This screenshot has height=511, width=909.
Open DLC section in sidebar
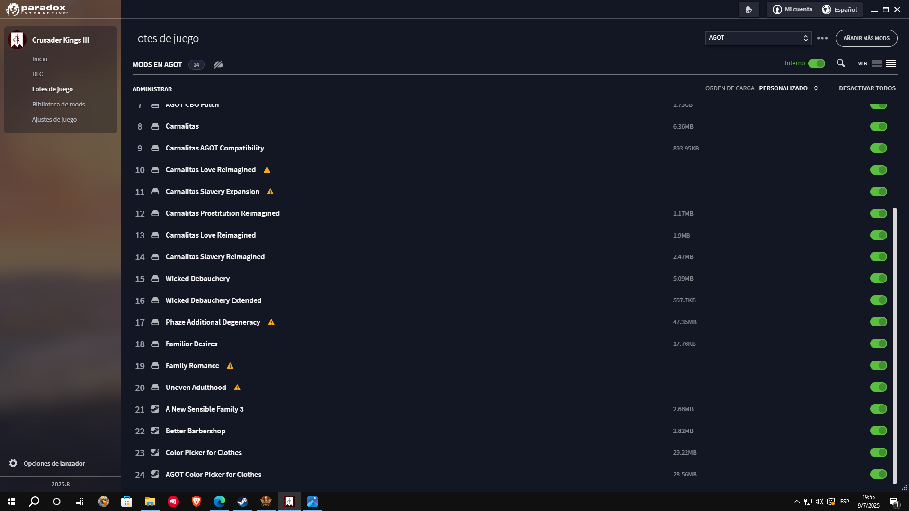[x=37, y=74]
